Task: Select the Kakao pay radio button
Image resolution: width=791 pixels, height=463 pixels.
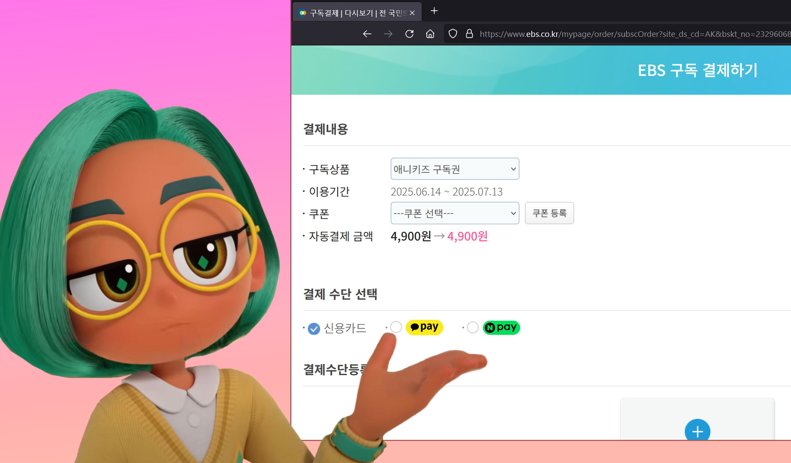Action: [x=396, y=327]
